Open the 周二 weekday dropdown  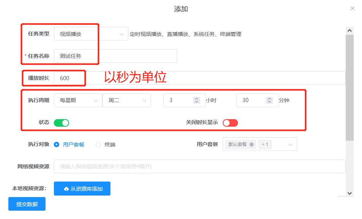[x=126, y=100]
